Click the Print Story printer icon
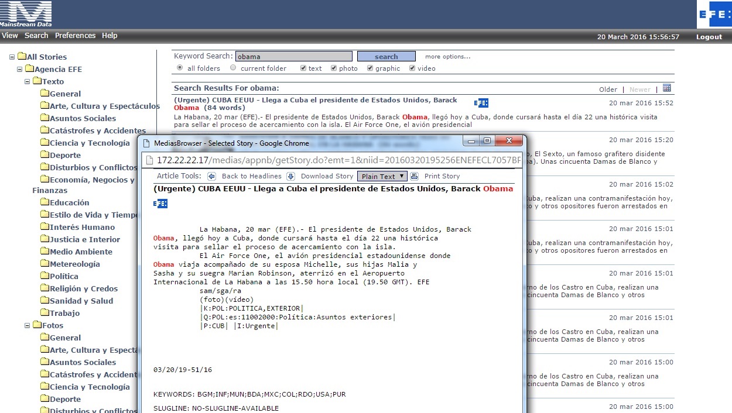The width and height of the screenshot is (732, 413). tap(415, 176)
